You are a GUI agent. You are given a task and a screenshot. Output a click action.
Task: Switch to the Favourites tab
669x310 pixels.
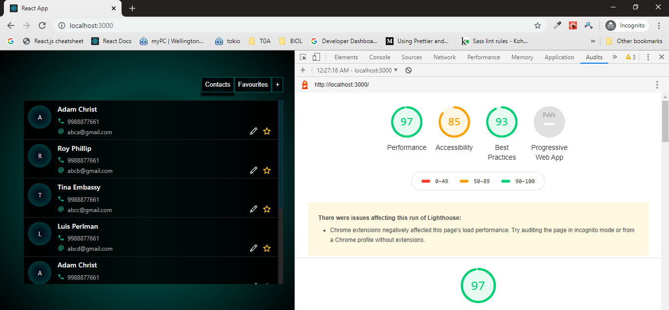(x=253, y=84)
